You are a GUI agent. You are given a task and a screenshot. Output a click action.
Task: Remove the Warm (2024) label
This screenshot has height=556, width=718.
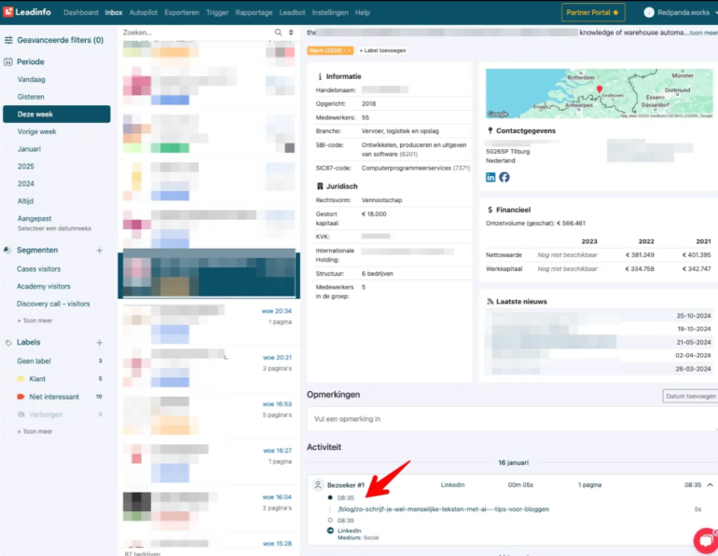349,50
